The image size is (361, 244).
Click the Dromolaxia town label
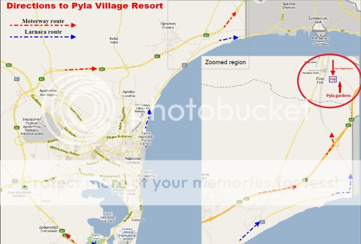pyautogui.click(x=49, y=229)
